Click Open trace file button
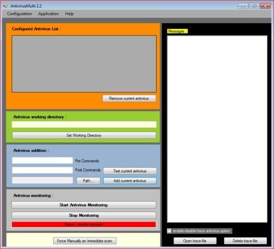Image resolution: width=274 pixels, height=249 pixels. point(195,241)
